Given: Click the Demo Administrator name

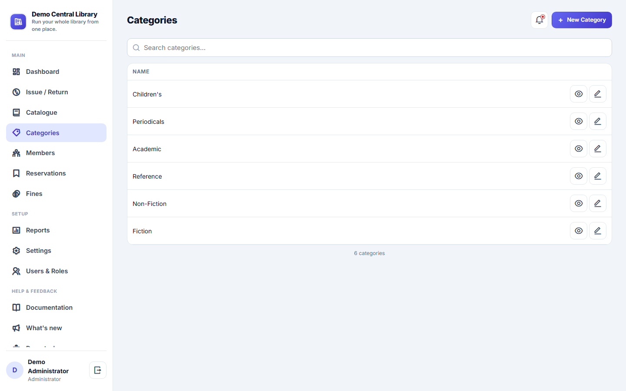Looking at the screenshot, I should (48, 366).
